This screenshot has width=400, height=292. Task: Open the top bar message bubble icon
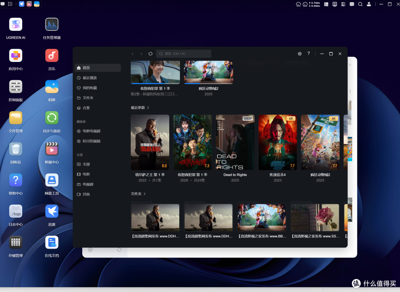point(352,4)
